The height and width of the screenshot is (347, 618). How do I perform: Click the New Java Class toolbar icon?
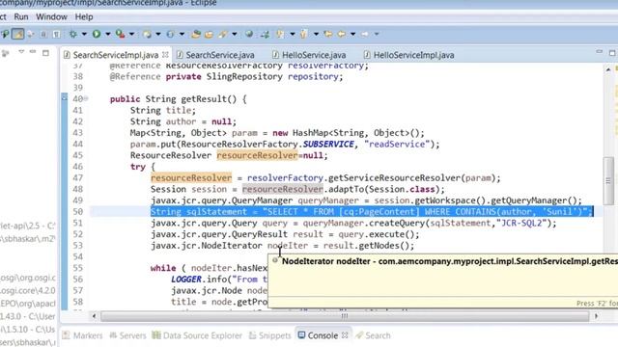(170, 35)
